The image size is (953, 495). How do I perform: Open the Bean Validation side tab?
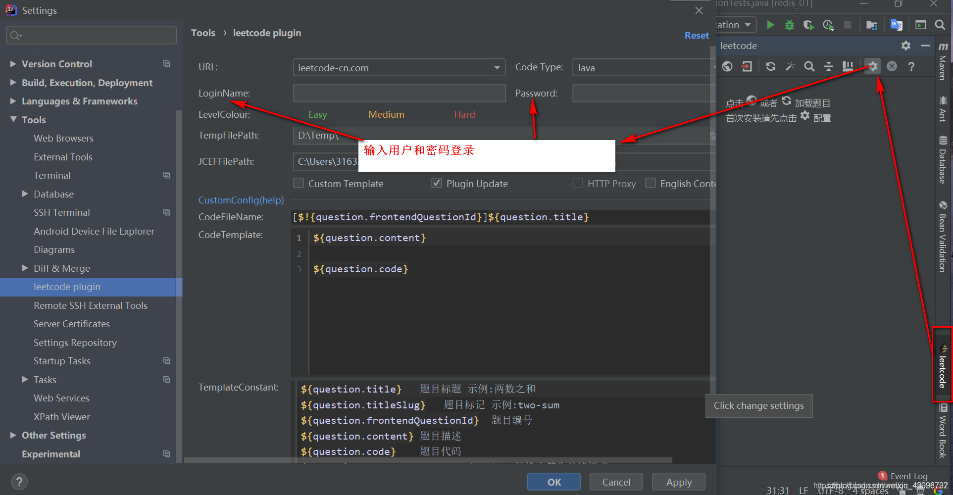(x=943, y=236)
